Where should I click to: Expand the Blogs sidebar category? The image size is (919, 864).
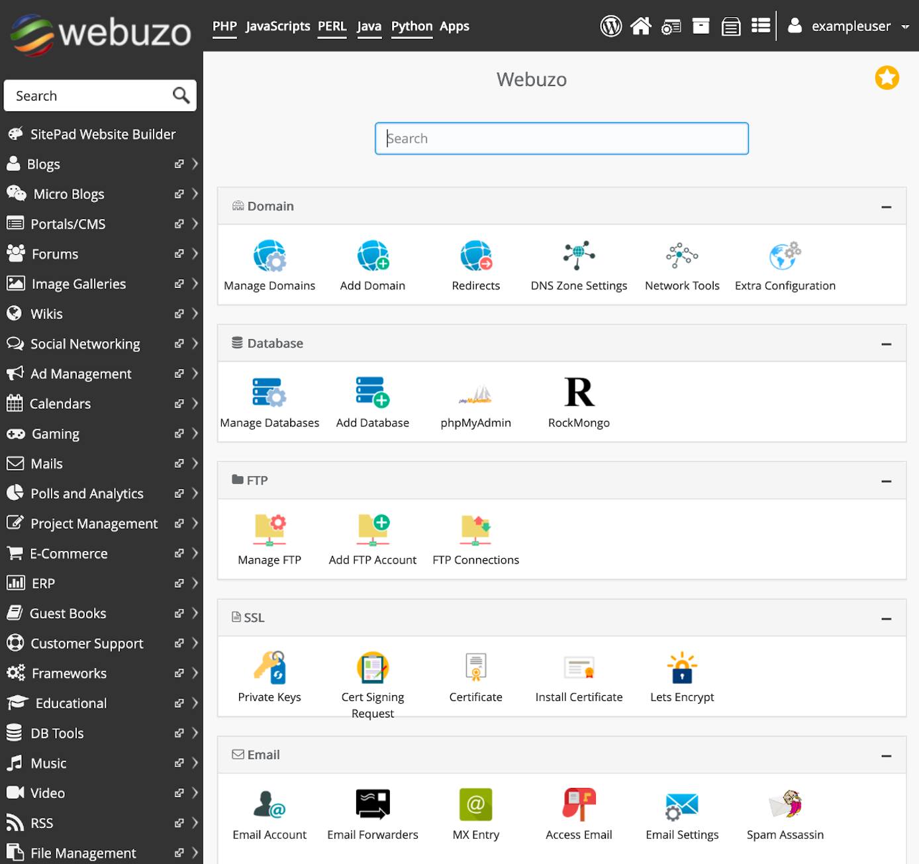click(194, 164)
